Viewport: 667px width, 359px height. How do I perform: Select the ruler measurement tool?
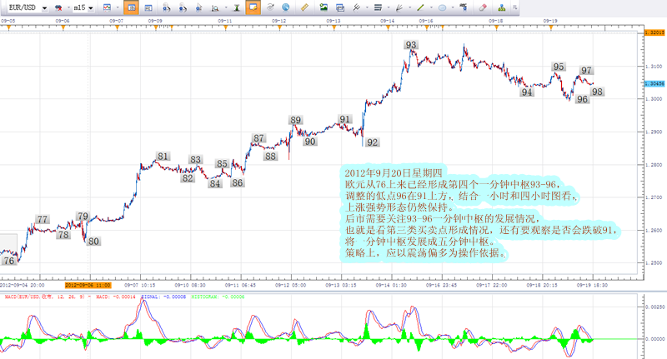pyautogui.click(x=304, y=7)
